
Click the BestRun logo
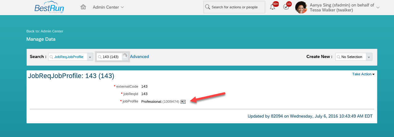[49, 7]
